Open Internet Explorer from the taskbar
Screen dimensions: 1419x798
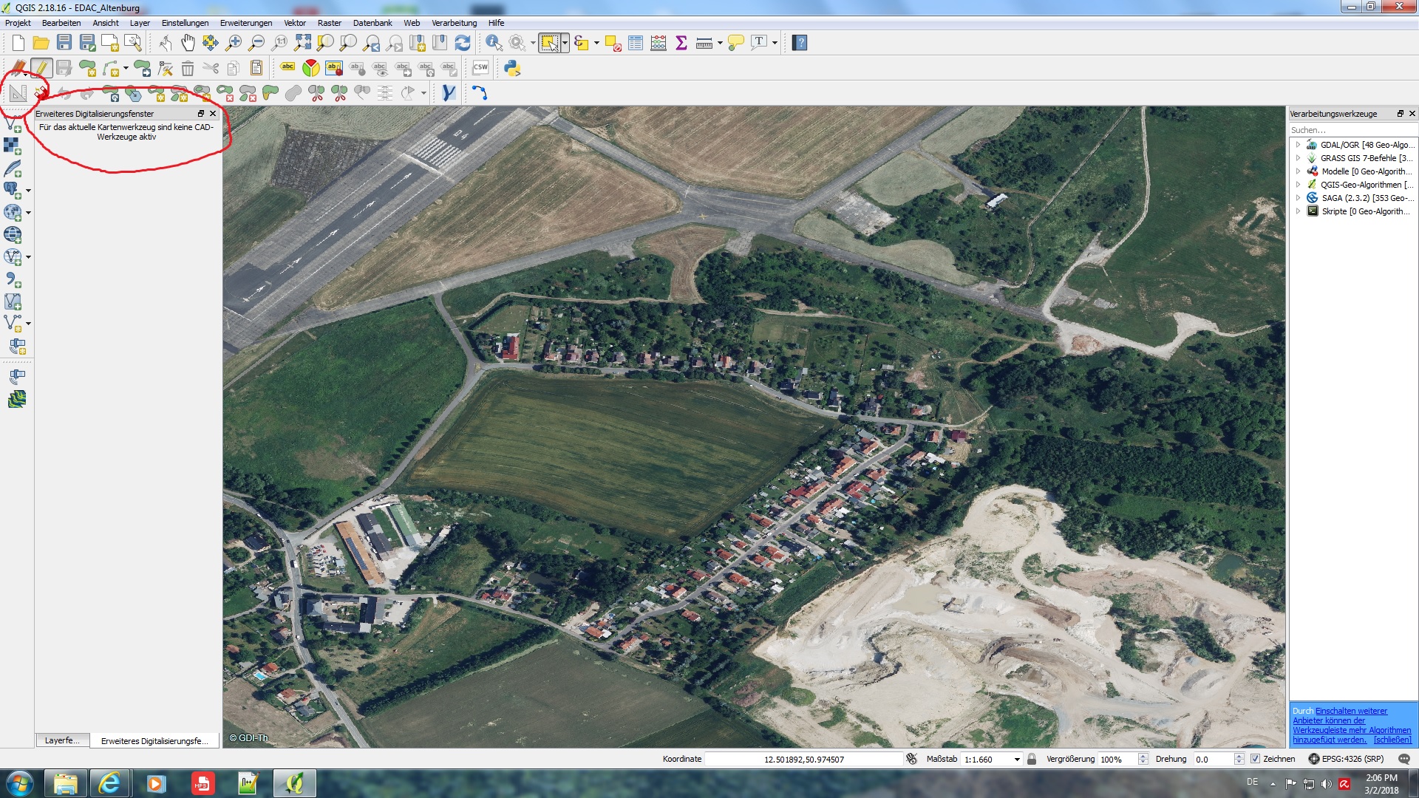pos(109,783)
